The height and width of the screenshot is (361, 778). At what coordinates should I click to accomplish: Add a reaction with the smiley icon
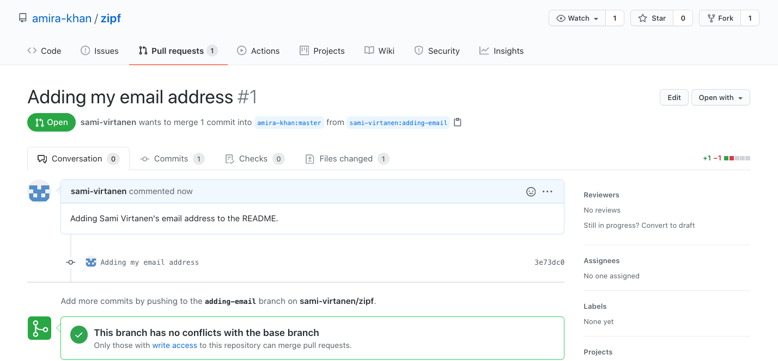(531, 191)
